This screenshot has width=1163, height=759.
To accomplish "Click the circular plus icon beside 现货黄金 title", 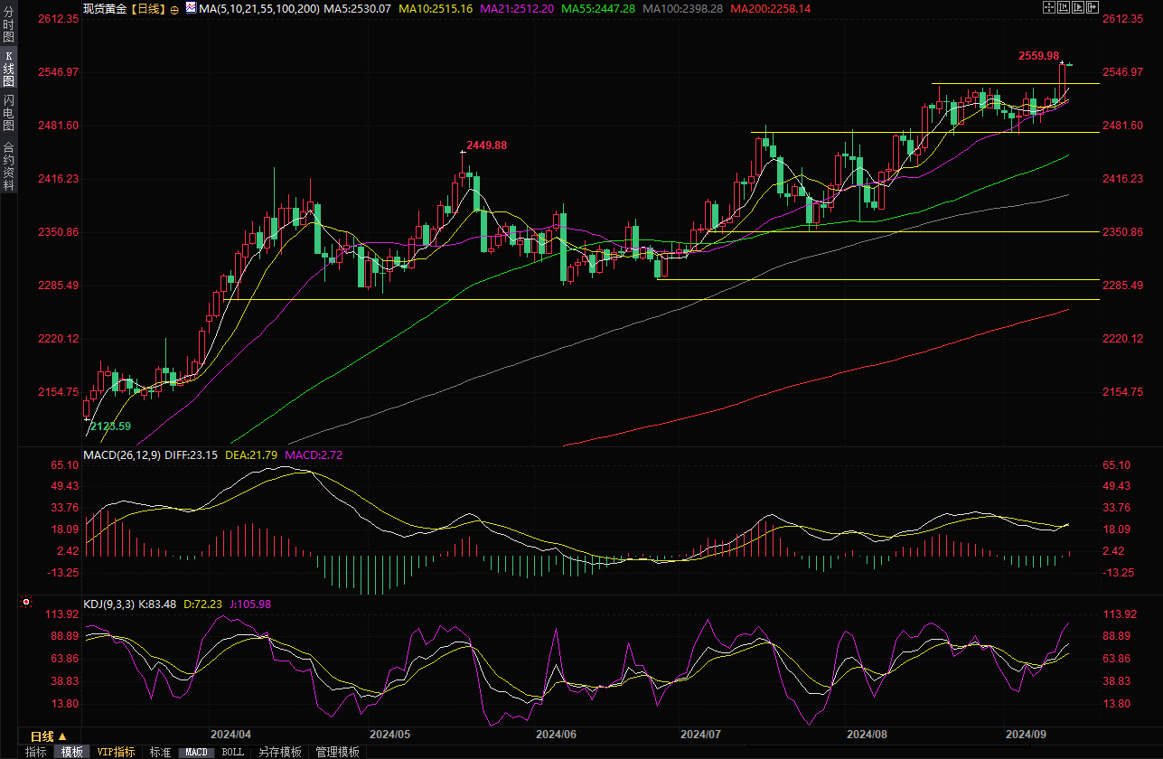I will click(x=174, y=9).
